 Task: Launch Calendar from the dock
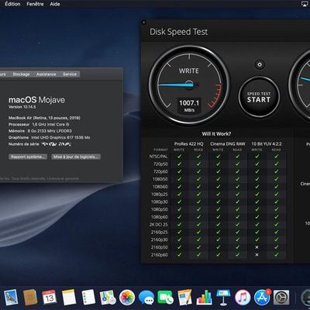[x=49, y=298]
